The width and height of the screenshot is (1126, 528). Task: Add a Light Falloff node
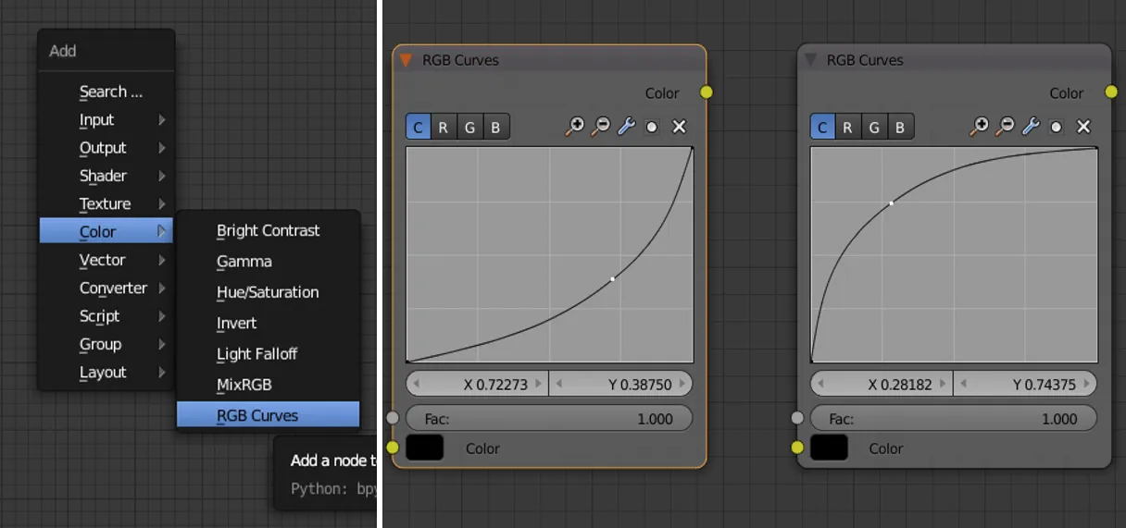click(268, 353)
